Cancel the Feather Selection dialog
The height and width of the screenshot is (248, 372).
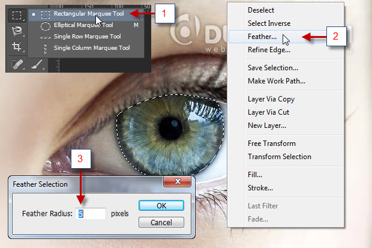[x=161, y=222]
